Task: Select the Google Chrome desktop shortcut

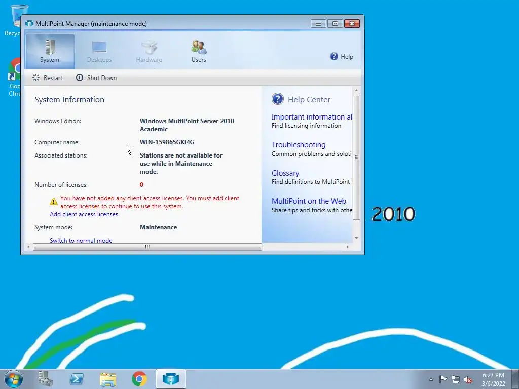Action: (x=14, y=77)
